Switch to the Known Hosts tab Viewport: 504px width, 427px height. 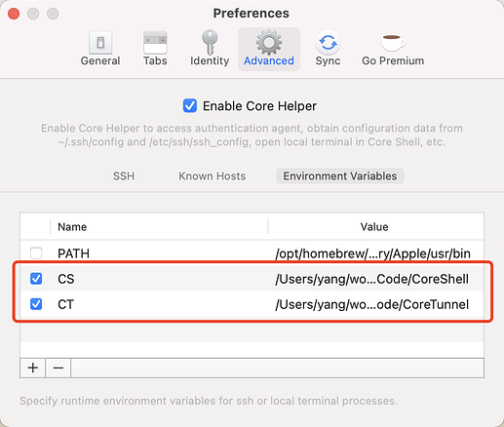pos(213,175)
